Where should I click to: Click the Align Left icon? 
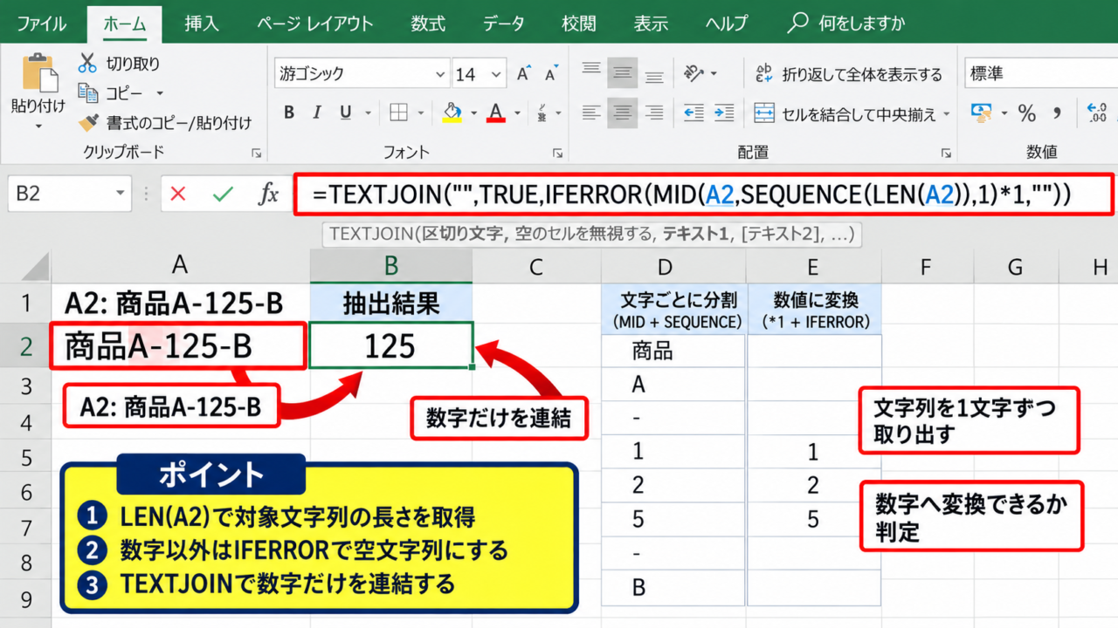(592, 113)
